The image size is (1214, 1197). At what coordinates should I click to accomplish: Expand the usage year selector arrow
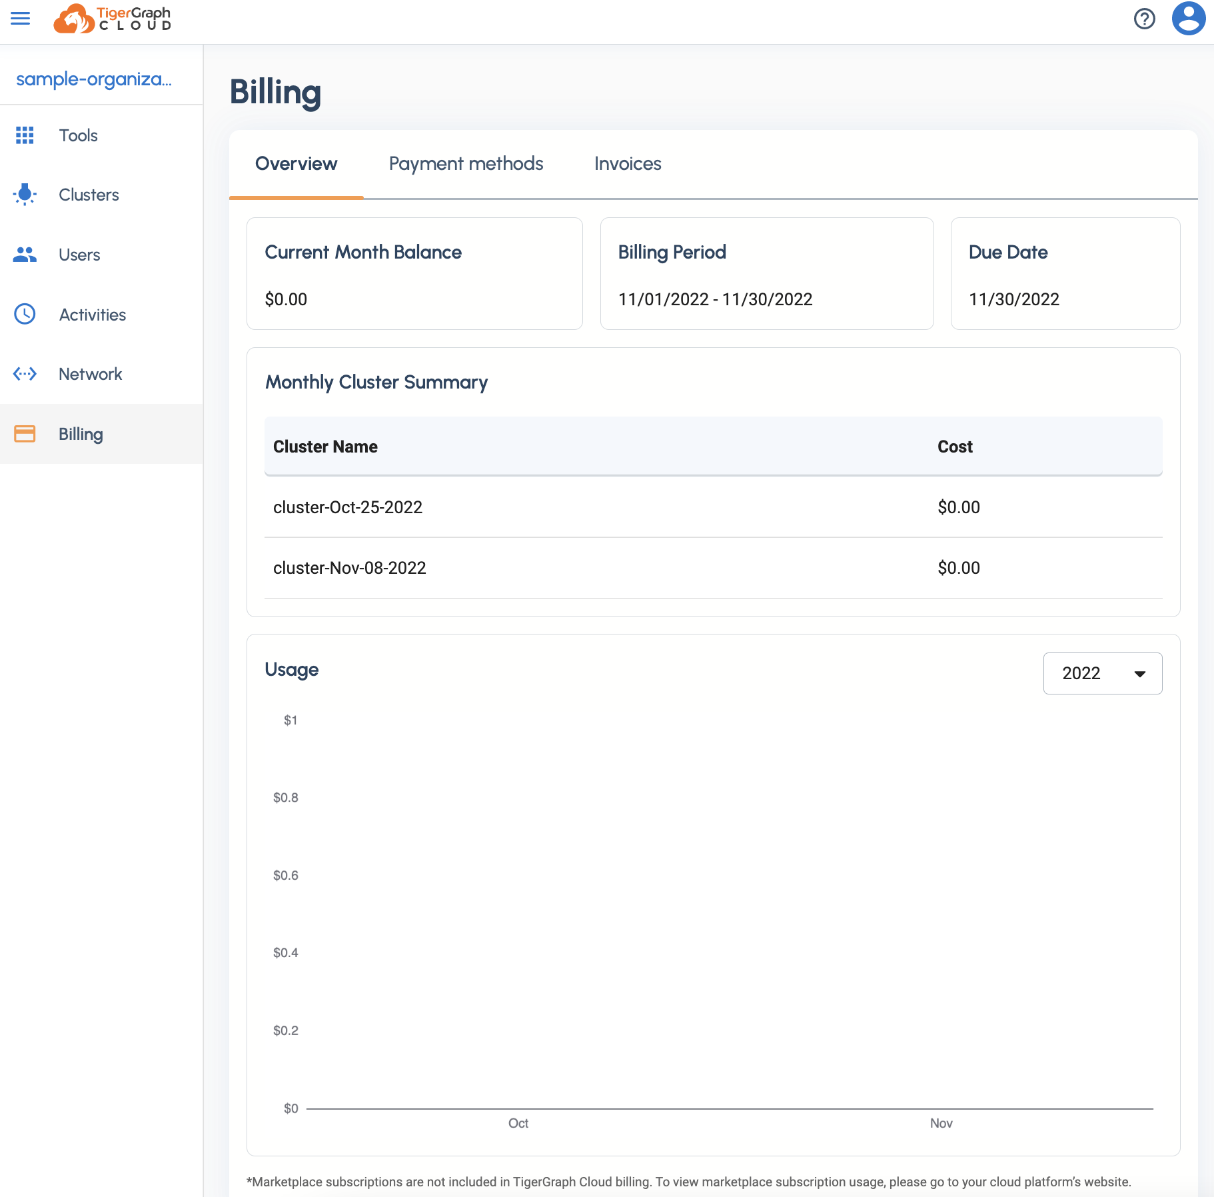tap(1139, 673)
